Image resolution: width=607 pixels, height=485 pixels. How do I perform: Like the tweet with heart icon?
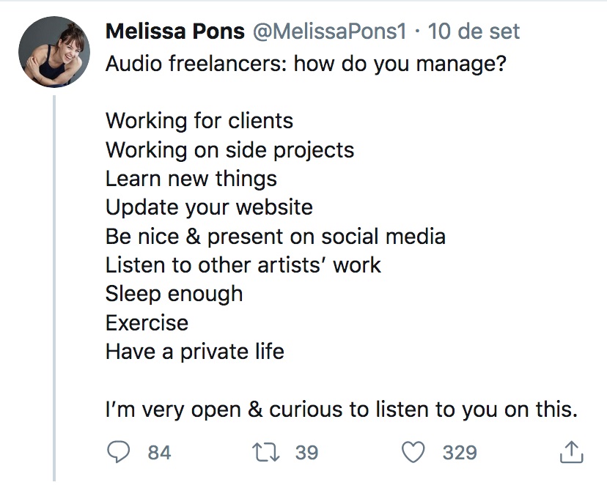(415, 452)
